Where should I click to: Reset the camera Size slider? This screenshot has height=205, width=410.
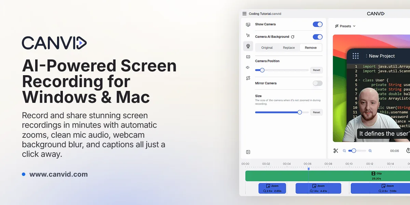[x=317, y=112]
